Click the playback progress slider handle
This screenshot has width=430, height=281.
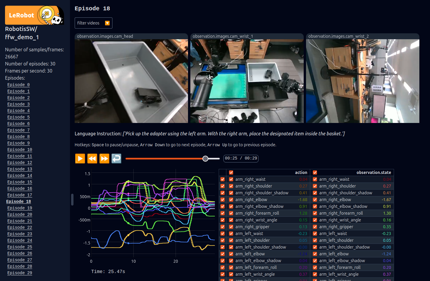[205, 159]
